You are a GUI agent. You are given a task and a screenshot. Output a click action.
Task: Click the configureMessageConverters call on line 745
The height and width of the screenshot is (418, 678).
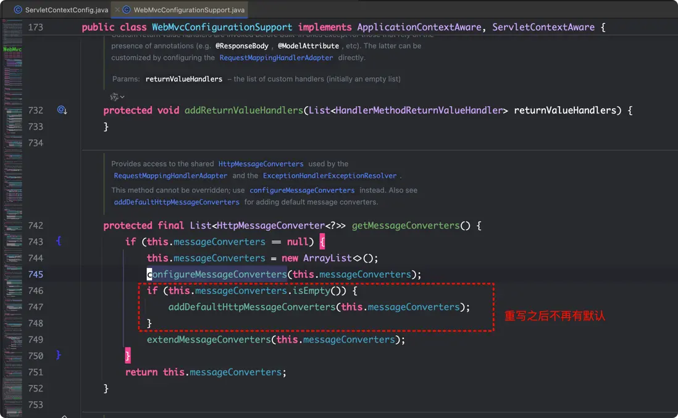pyautogui.click(x=217, y=275)
